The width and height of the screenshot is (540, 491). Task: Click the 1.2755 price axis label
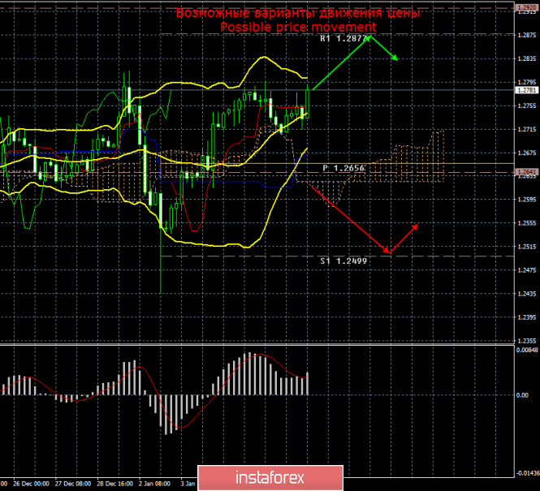tap(527, 106)
